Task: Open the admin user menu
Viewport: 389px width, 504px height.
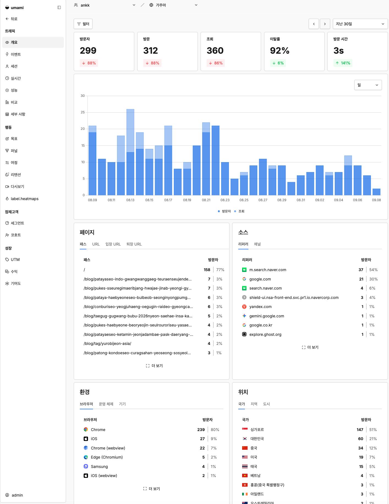Action: point(14,495)
